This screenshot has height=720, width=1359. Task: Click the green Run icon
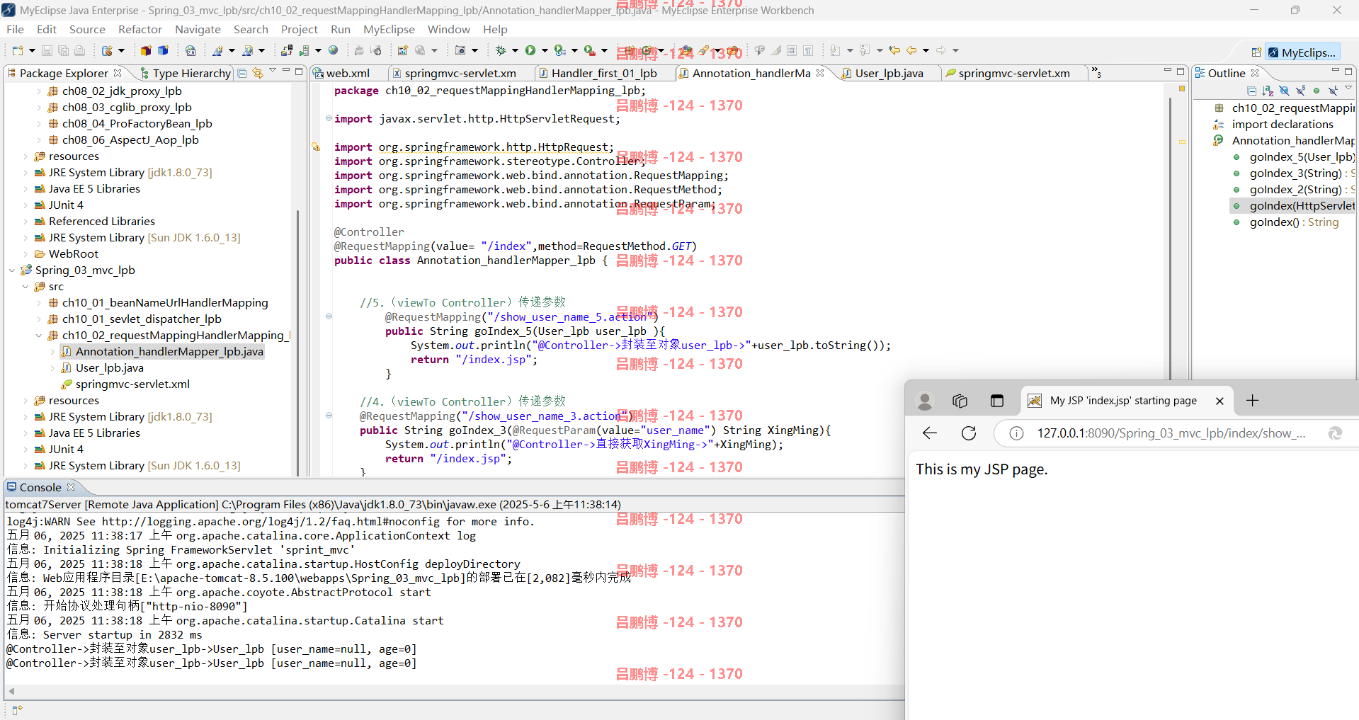530,50
